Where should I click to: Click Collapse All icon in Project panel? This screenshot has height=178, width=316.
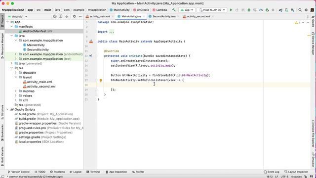[67, 16]
